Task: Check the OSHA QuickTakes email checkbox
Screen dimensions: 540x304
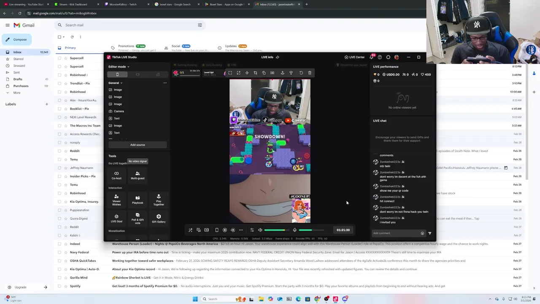Action: pyautogui.click(x=59, y=261)
